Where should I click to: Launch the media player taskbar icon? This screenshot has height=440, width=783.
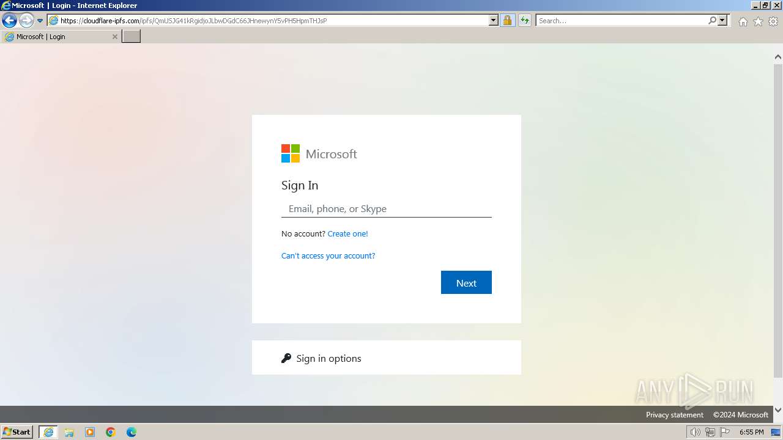[x=90, y=432]
